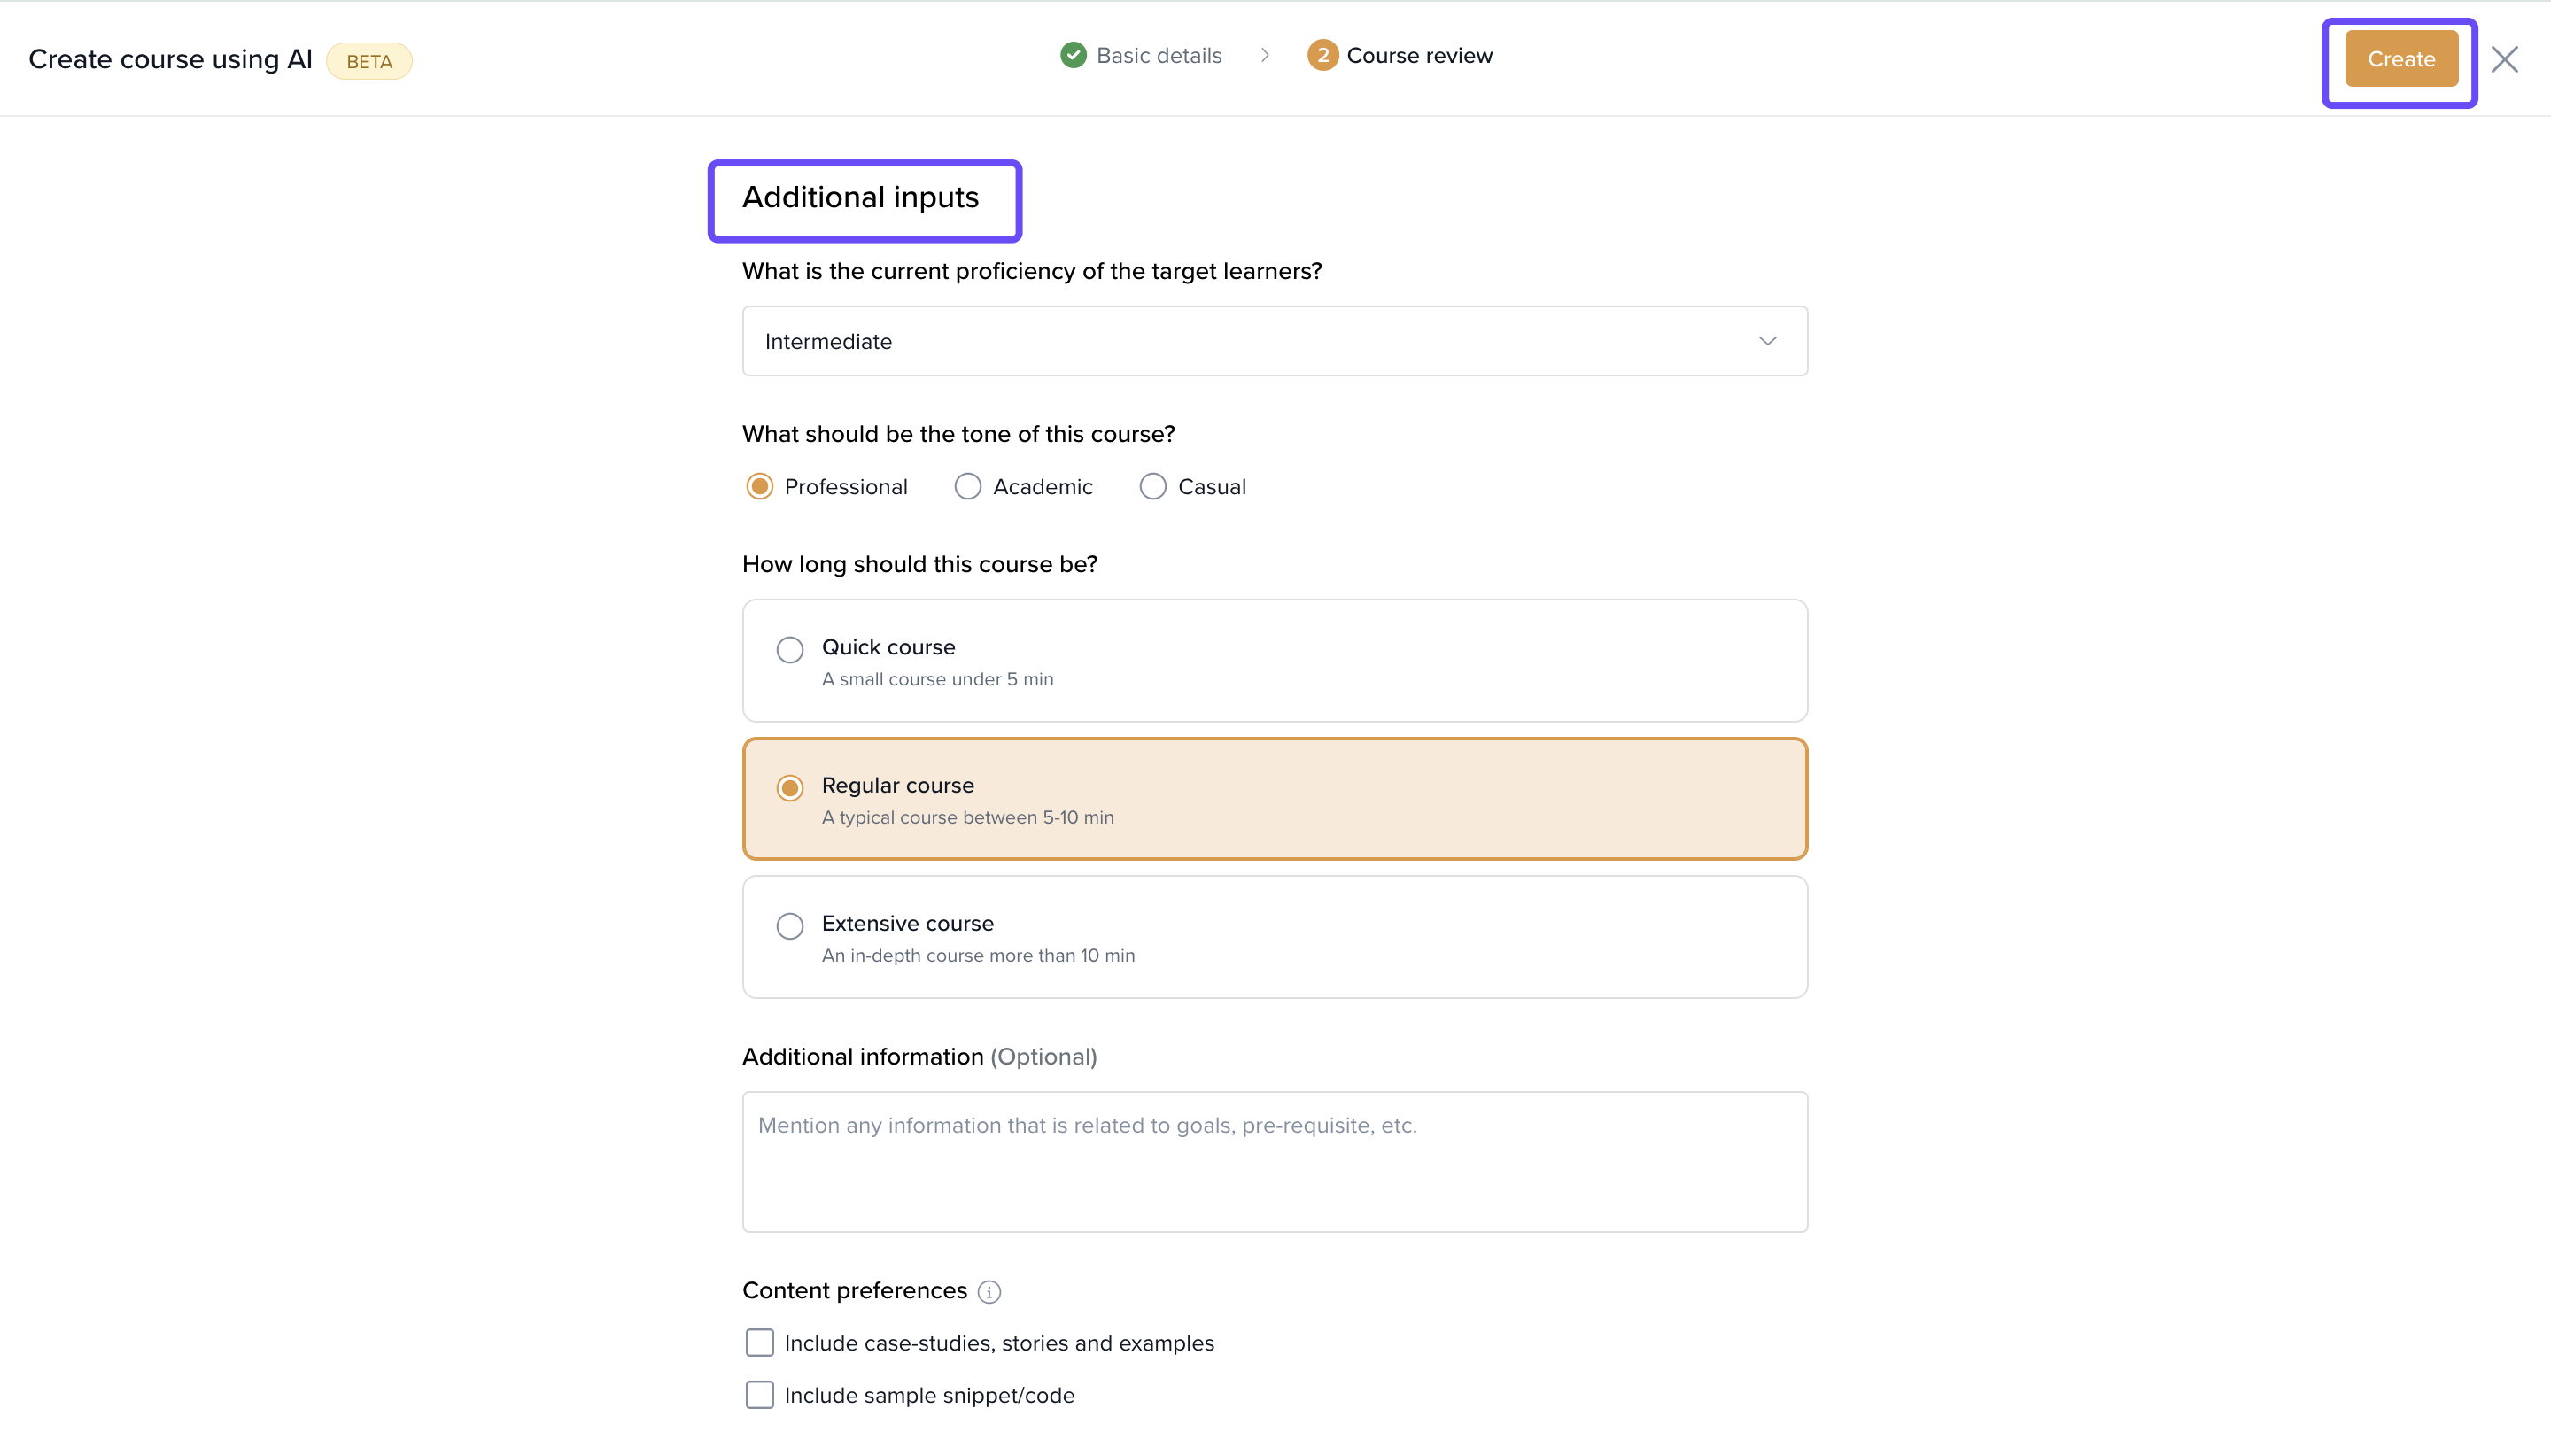Click the breadcrumb arrow between steps
This screenshot has height=1440, width=2551.
(1265, 56)
